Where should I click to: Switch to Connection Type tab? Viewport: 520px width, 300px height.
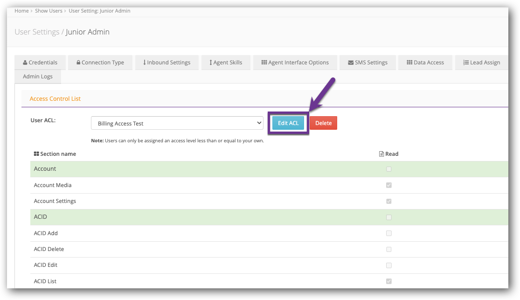coord(100,63)
